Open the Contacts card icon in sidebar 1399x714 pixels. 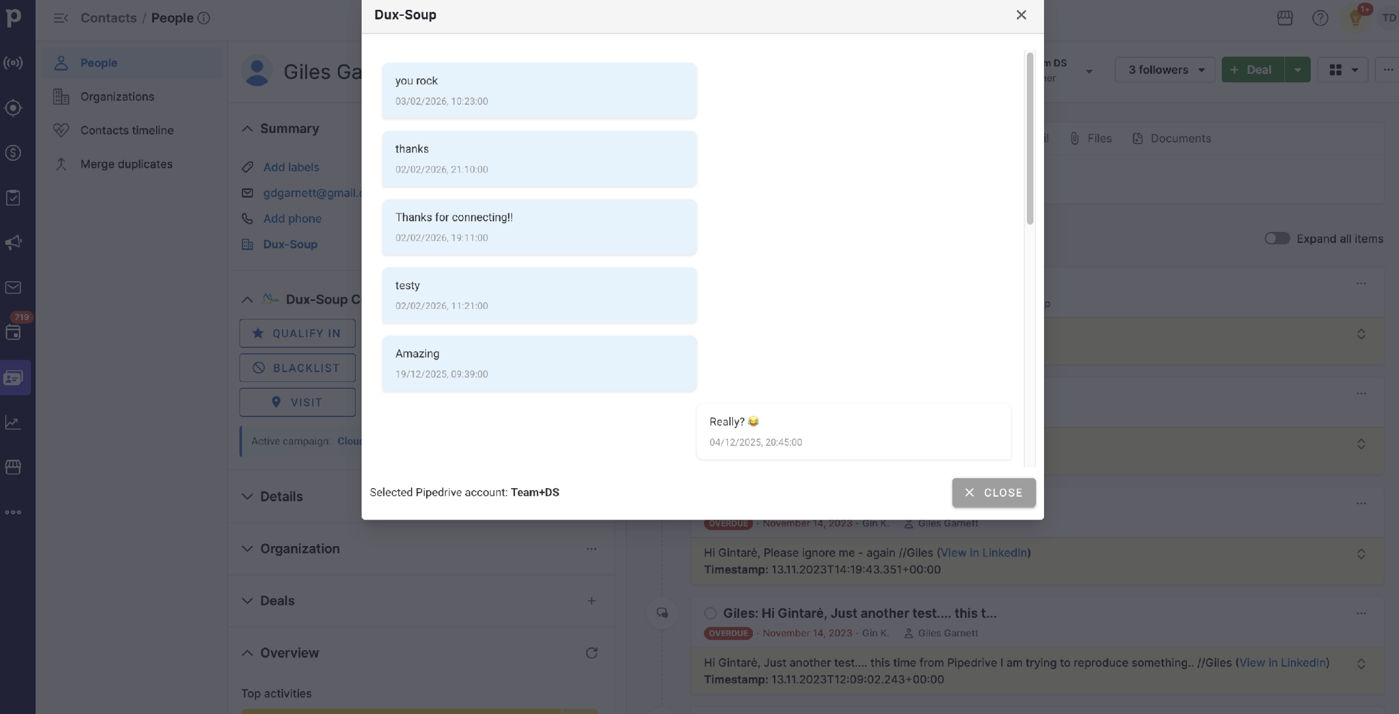[x=13, y=377]
